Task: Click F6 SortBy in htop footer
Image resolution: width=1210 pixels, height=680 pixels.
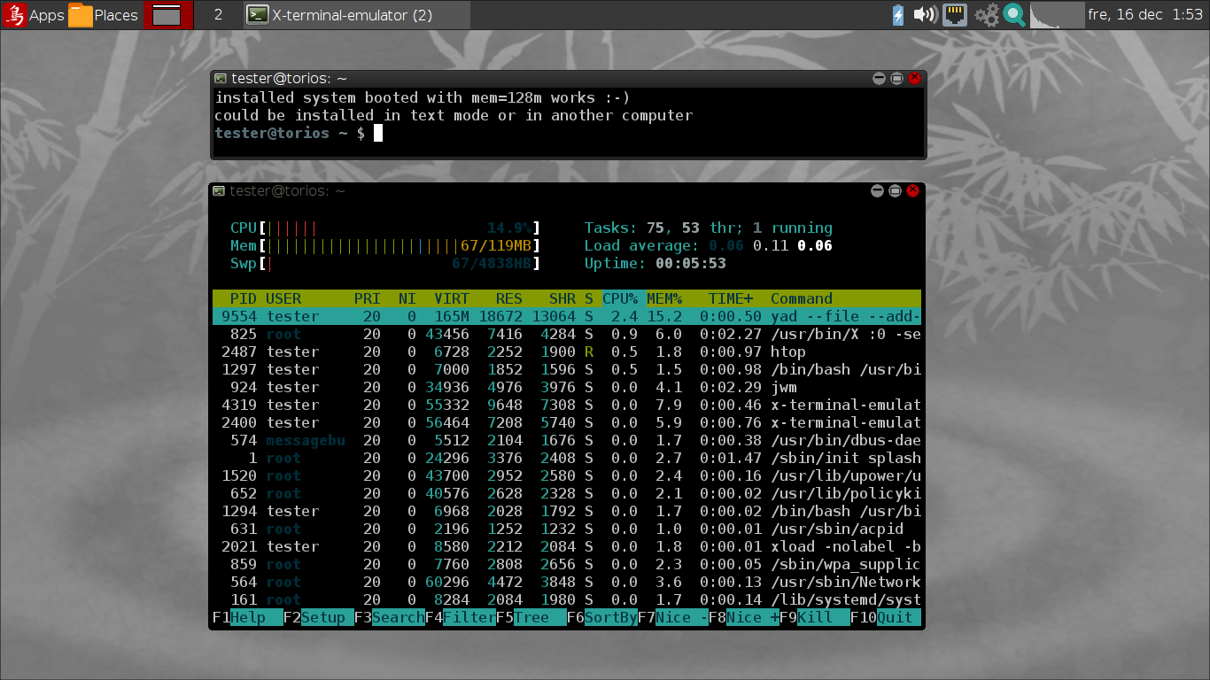Action: [606, 618]
